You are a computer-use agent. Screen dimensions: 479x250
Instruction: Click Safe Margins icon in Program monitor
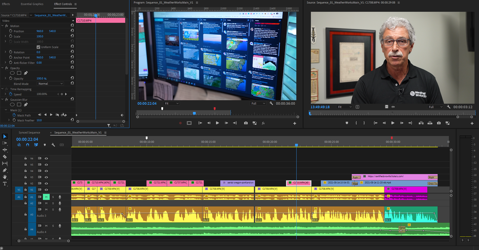pyautogui.click(x=189, y=123)
